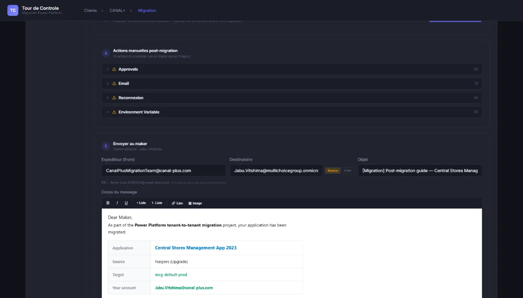Toggle underline formatting in message editor
Image resolution: width=523 pixels, height=298 pixels.
[126, 203]
